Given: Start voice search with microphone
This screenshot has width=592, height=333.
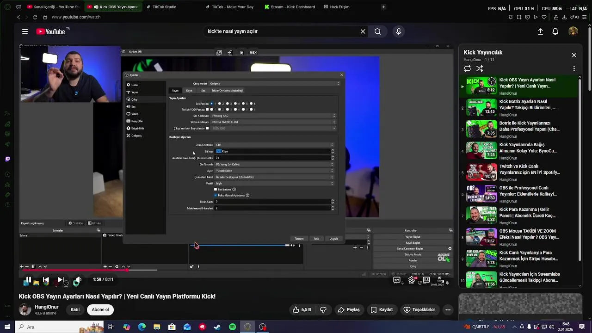Looking at the screenshot, I should click(x=399, y=31).
